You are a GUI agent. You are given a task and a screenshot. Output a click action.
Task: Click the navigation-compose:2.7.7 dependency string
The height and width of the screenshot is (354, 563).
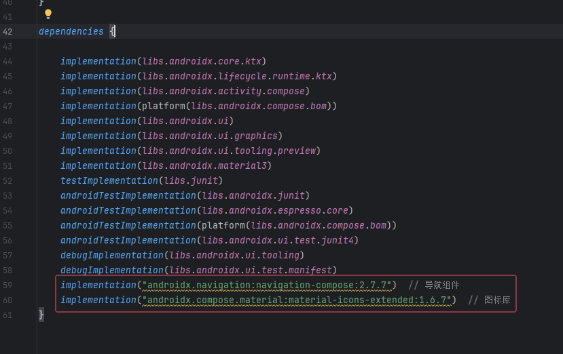pyautogui.click(x=266, y=285)
